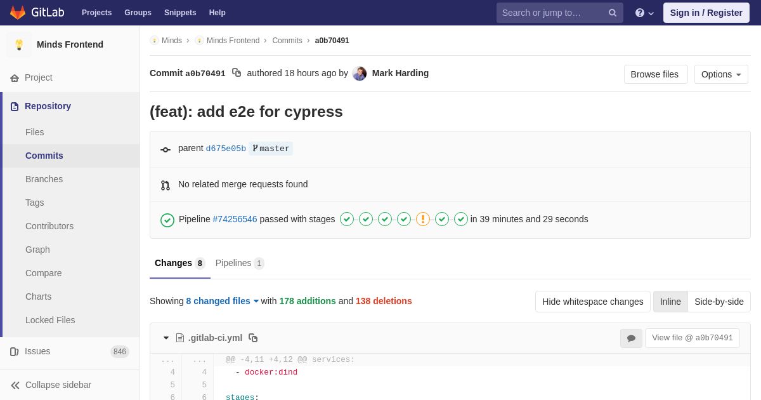Click the Sign in / Register button
The image size is (761, 400).
tap(706, 13)
